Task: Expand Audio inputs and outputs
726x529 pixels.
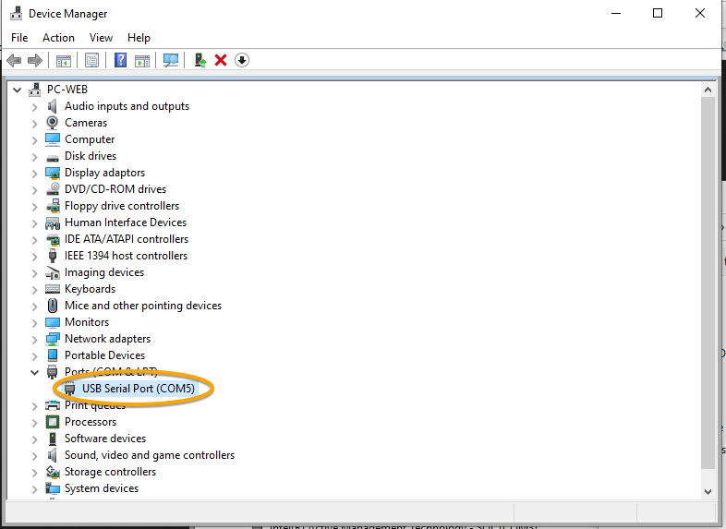Action: pos(35,107)
